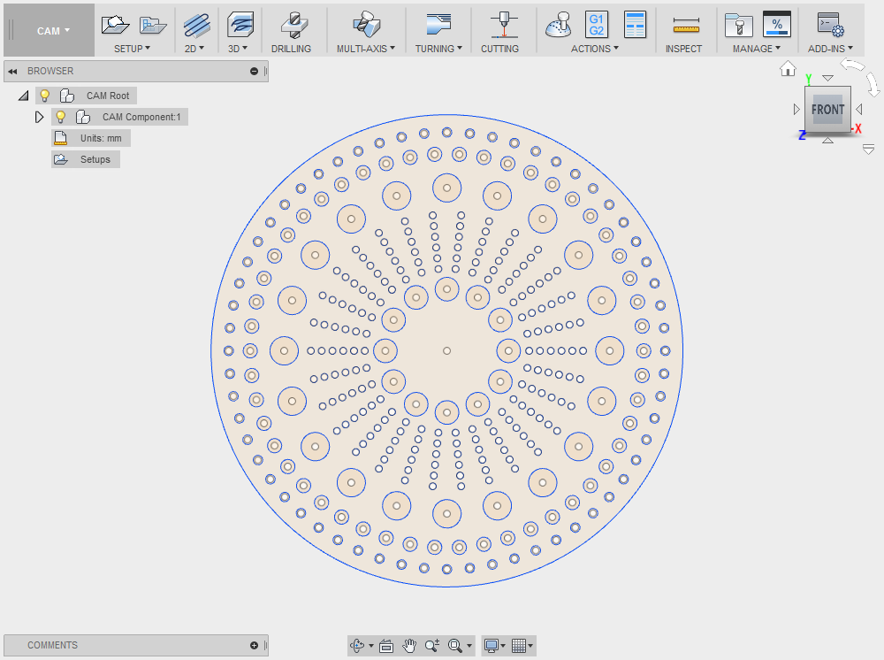Open the Display Settings dropdown
This screenshot has height=660, width=884.
[492, 646]
